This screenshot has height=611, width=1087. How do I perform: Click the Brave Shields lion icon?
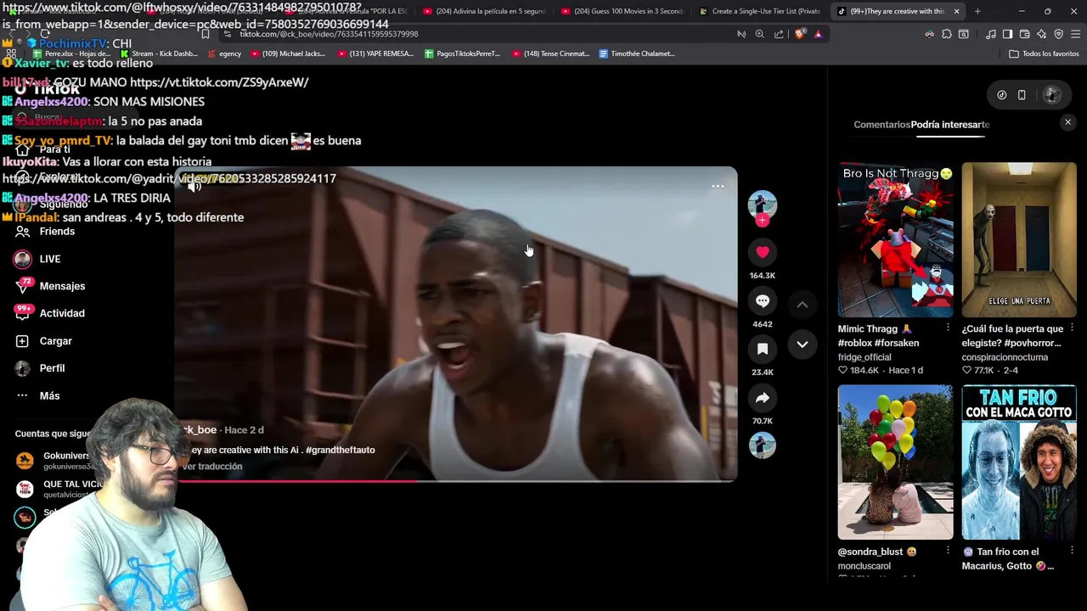point(800,34)
